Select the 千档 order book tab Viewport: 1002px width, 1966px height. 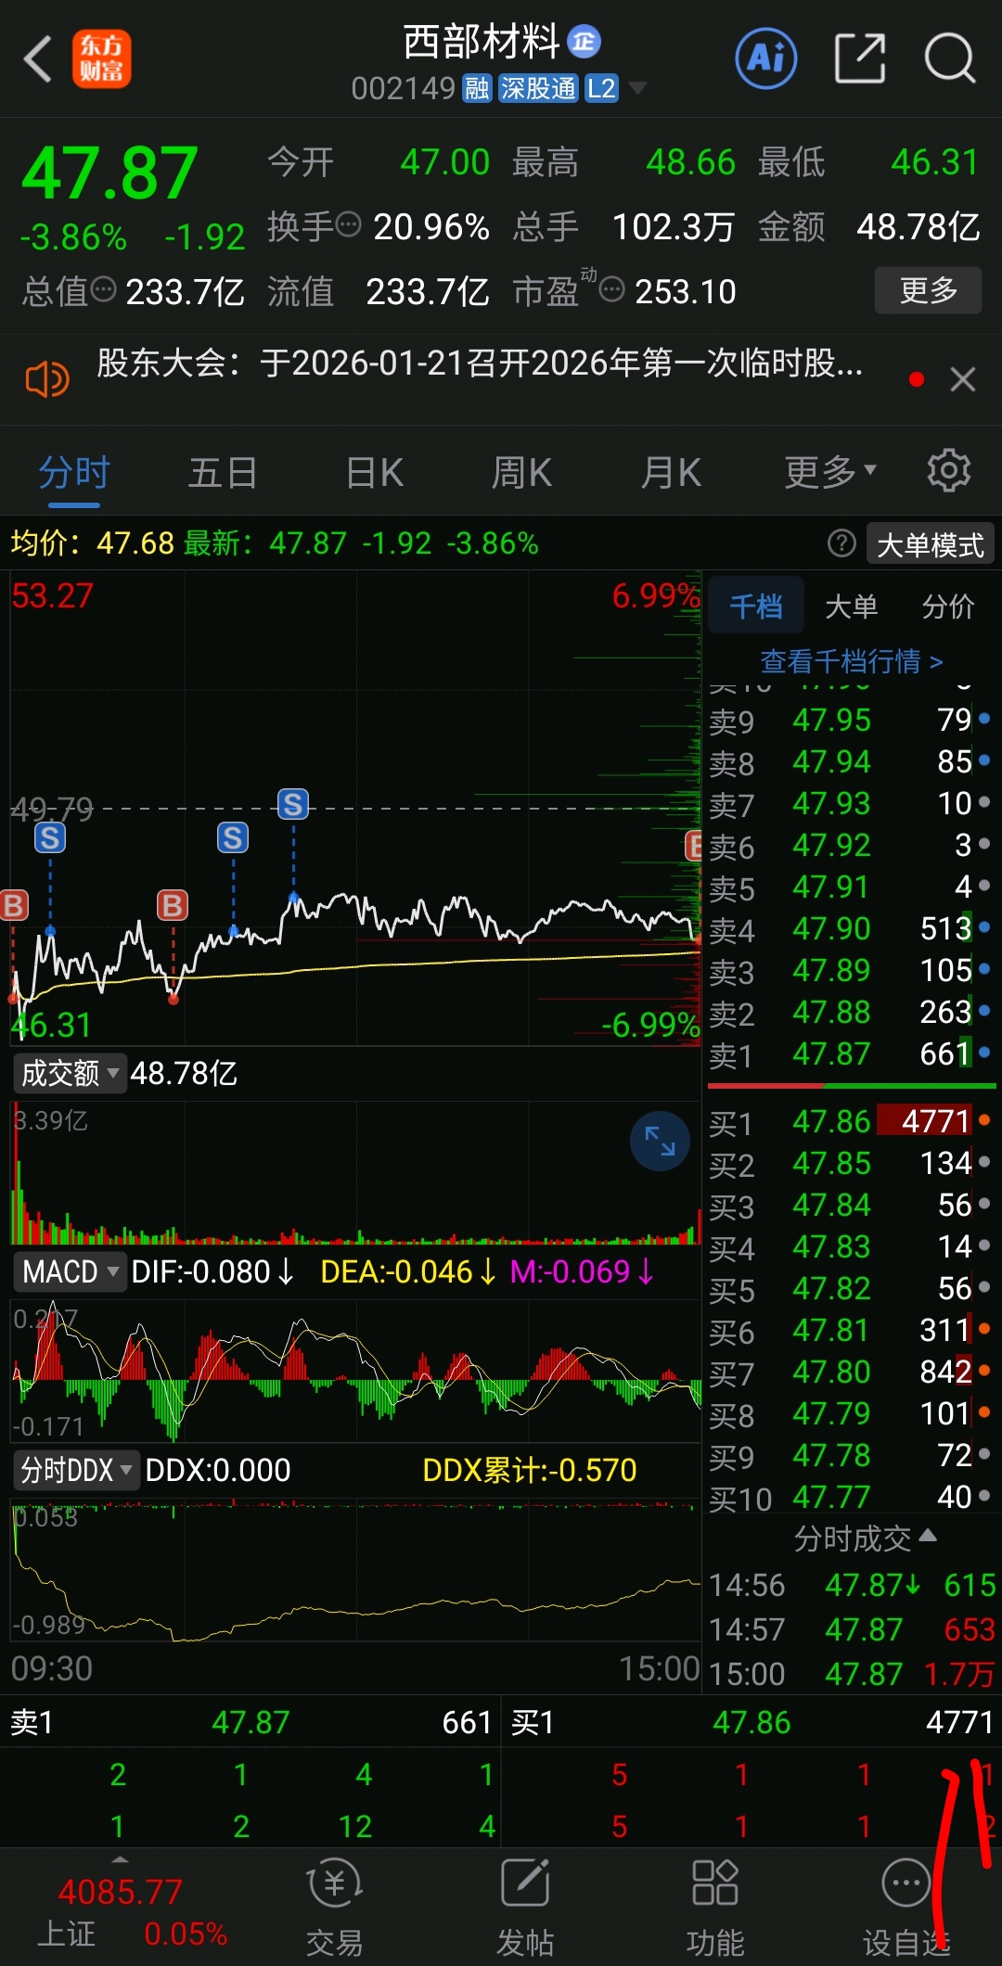point(756,606)
